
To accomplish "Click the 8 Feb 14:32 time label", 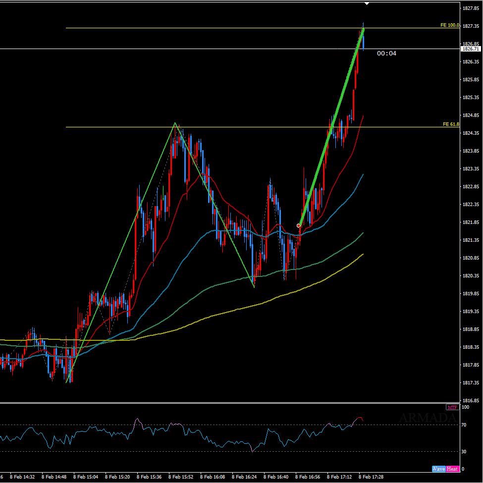I will pyautogui.click(x=22, y=477).
